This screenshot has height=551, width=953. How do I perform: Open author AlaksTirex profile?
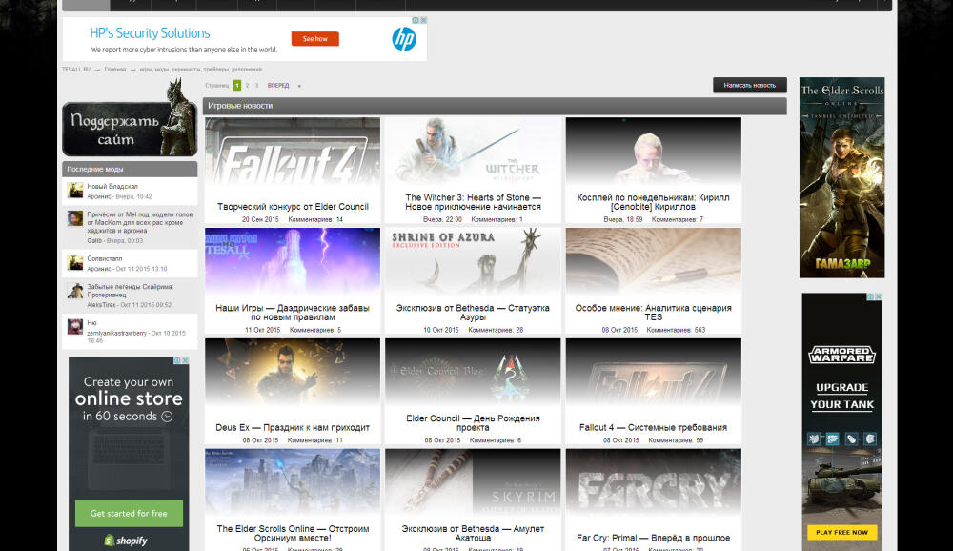click(x=101, y=305)
